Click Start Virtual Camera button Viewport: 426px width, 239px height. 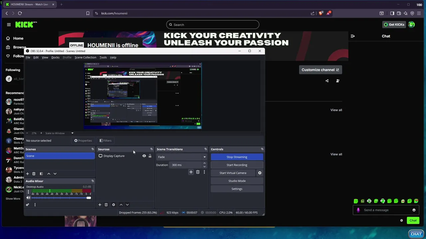(233, 173)
